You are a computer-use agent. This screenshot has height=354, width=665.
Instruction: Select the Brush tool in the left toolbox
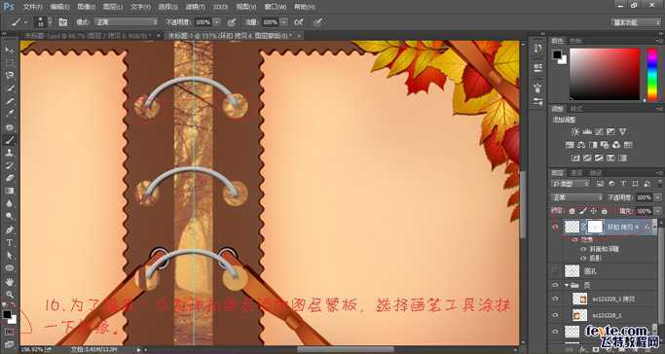[10, 140]
